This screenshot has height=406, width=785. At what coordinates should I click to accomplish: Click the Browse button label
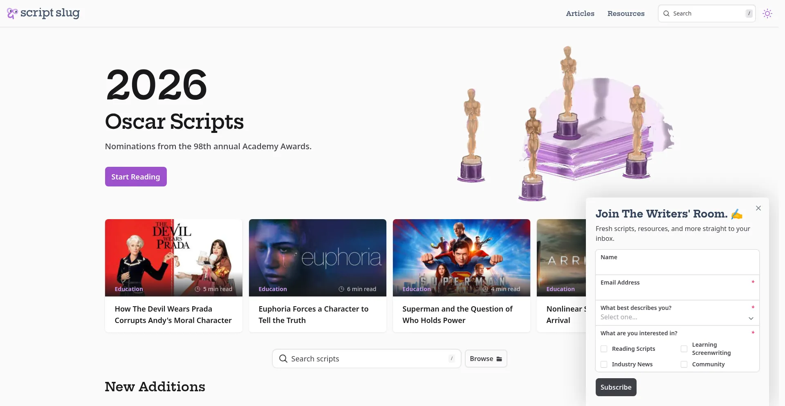481,359
